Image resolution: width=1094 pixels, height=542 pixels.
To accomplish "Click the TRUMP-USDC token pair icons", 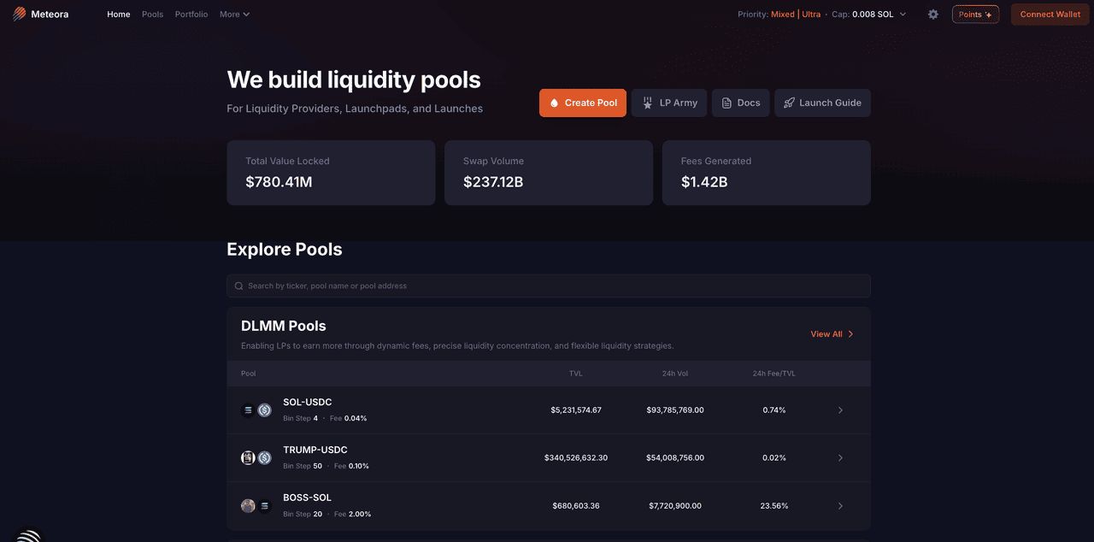I will pyautogui.click(x=256, y=458).
